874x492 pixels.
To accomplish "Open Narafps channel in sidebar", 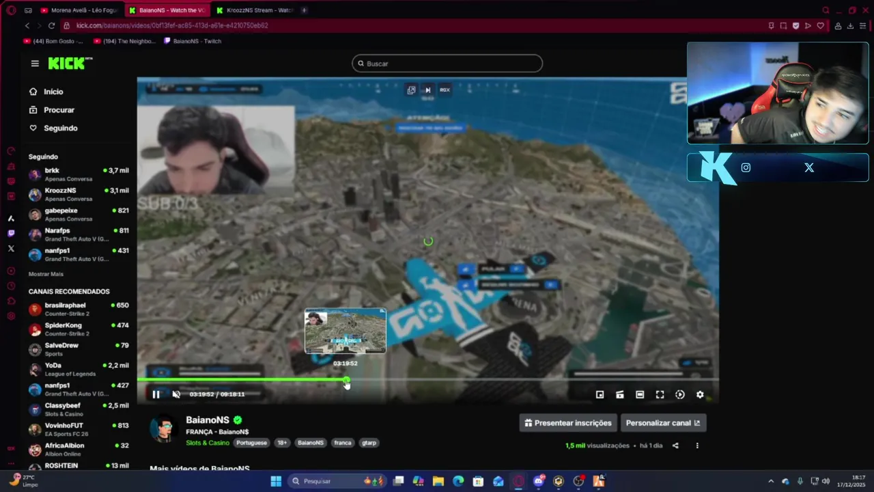I will [x=79, y=234].
